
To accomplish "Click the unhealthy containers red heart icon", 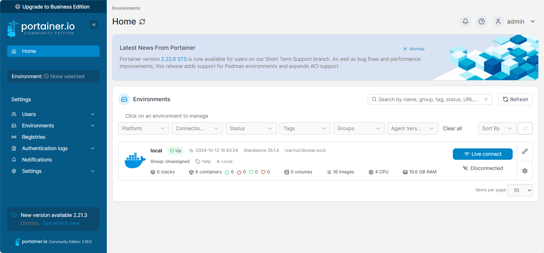I will point(263,172).
